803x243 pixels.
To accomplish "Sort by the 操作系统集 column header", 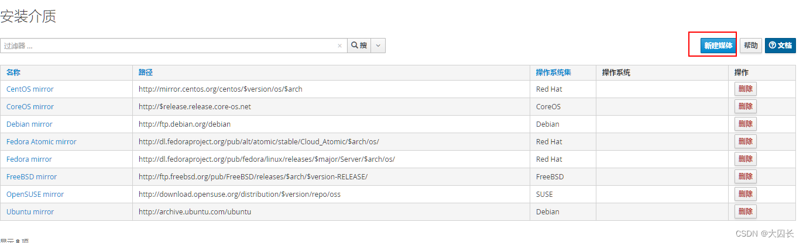I will point(553,72).
